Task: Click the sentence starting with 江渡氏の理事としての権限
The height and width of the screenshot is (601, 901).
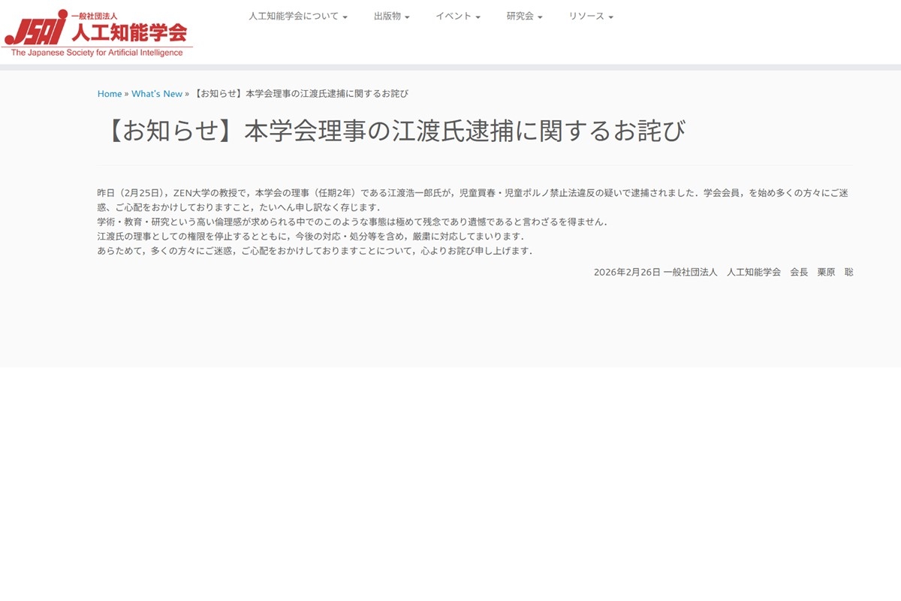Action: pyautogui.click(x=310, y=237)
